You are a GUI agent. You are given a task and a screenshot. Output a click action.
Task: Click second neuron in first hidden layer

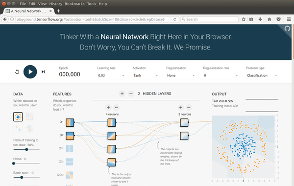[x=112, y=136]
